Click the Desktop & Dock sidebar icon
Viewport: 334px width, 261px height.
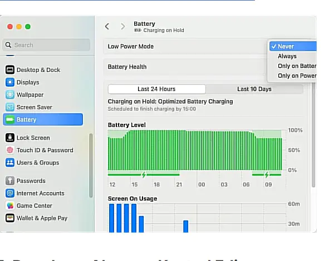(10, 70)
